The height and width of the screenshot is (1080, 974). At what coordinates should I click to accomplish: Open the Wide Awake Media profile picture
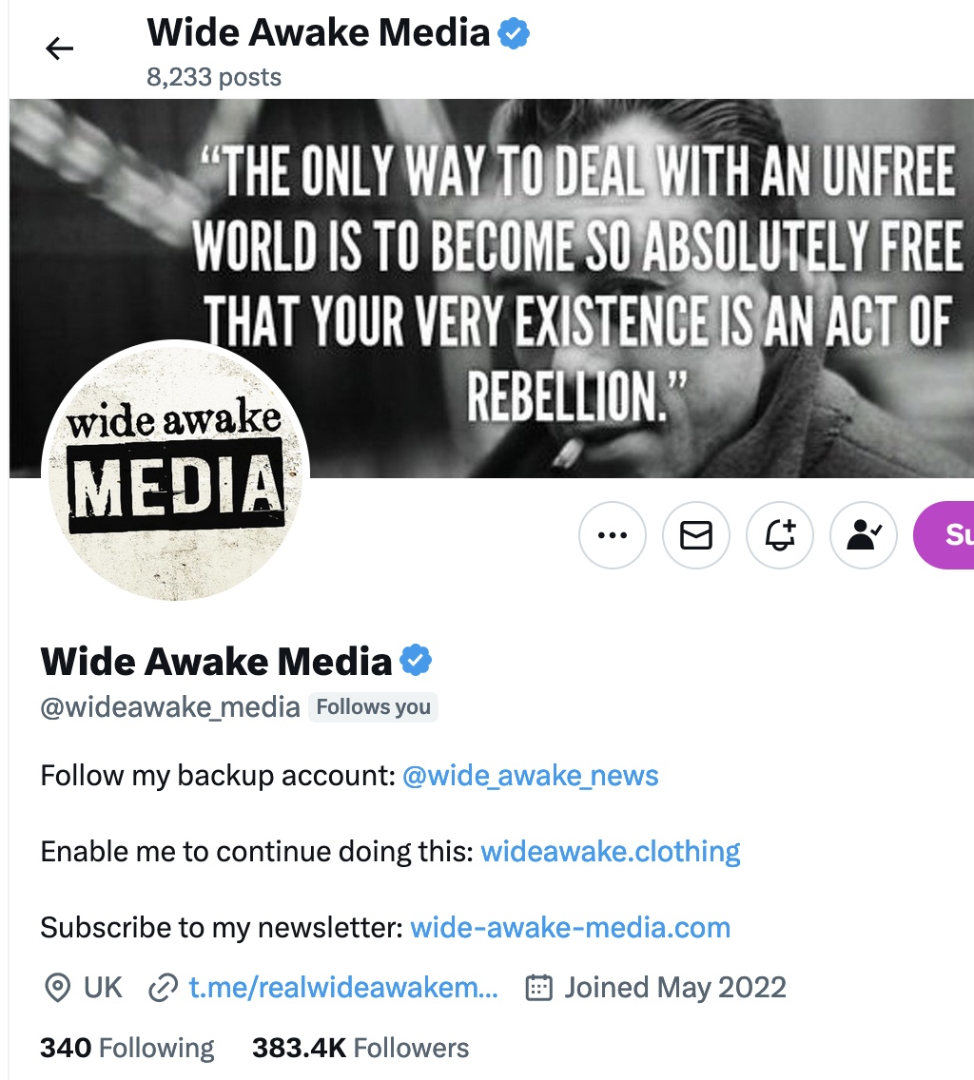point(175,471)
